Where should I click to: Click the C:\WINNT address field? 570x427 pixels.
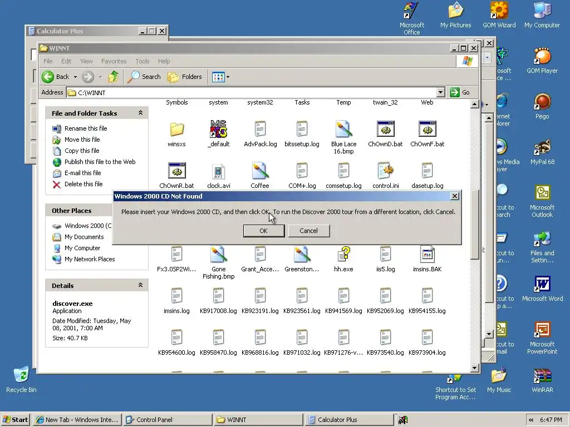coord(252,93)
